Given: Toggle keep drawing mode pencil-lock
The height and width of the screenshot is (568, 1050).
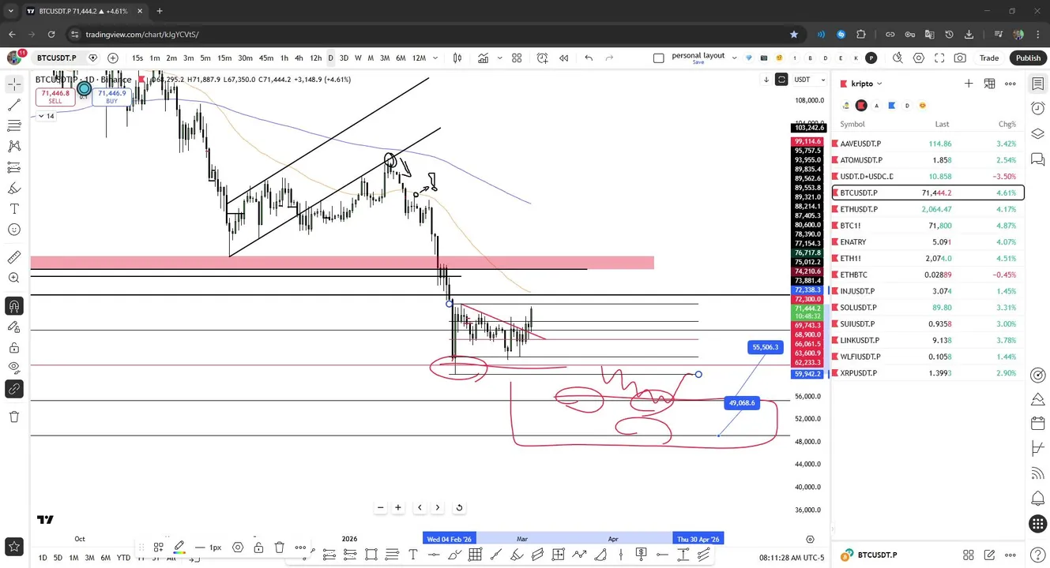Looking at the screenshot, I should click(14, 327).
